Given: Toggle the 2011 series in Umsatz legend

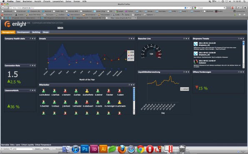Looking at the screenshot, I should click(x=131, y=59).
